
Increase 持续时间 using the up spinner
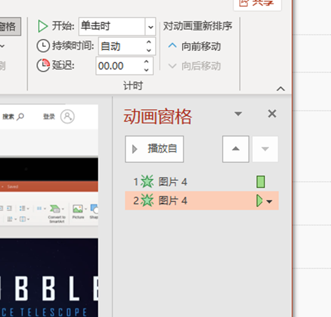point(148,42)
